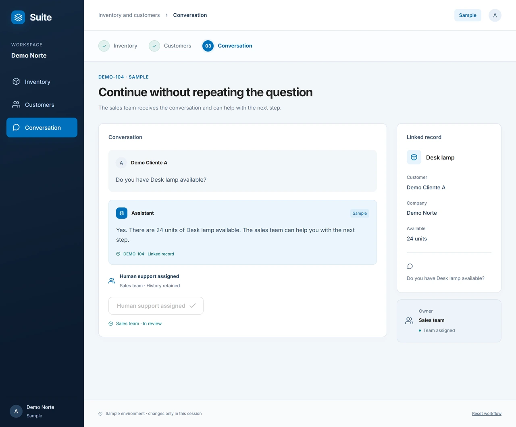Click the '24 units' available value

[417, 239]
